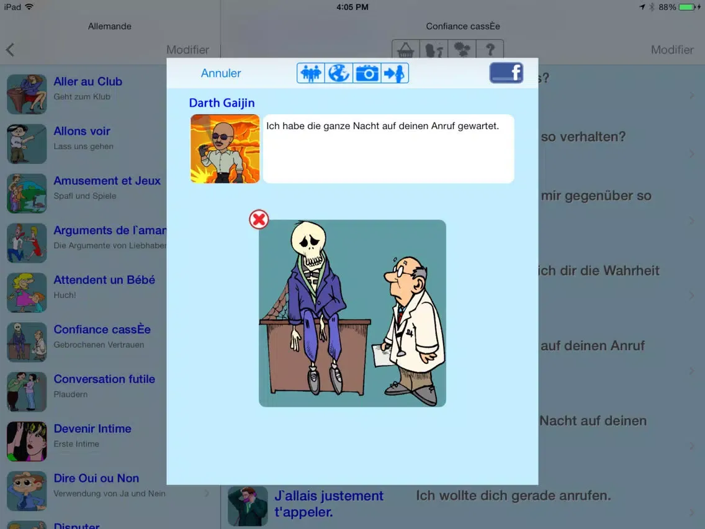
Task: Tap the Attendent un Bébé thumbnail icon
Action: (27, 292)
